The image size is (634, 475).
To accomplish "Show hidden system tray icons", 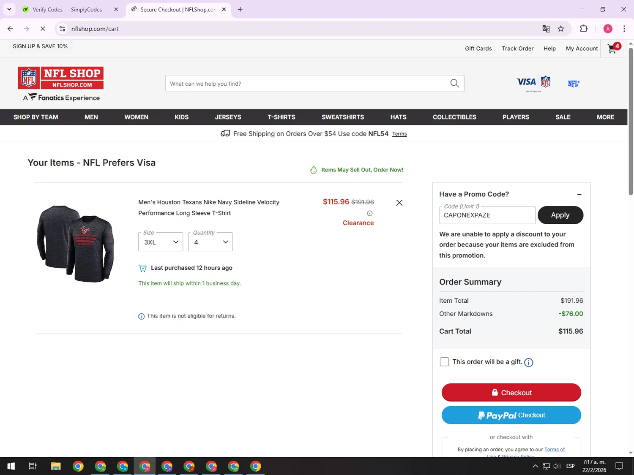I will coord(535,466).
